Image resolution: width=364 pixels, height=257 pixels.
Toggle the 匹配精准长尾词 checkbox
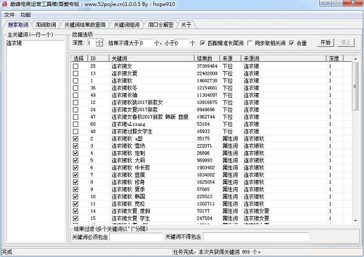click(x=203, y=43)
